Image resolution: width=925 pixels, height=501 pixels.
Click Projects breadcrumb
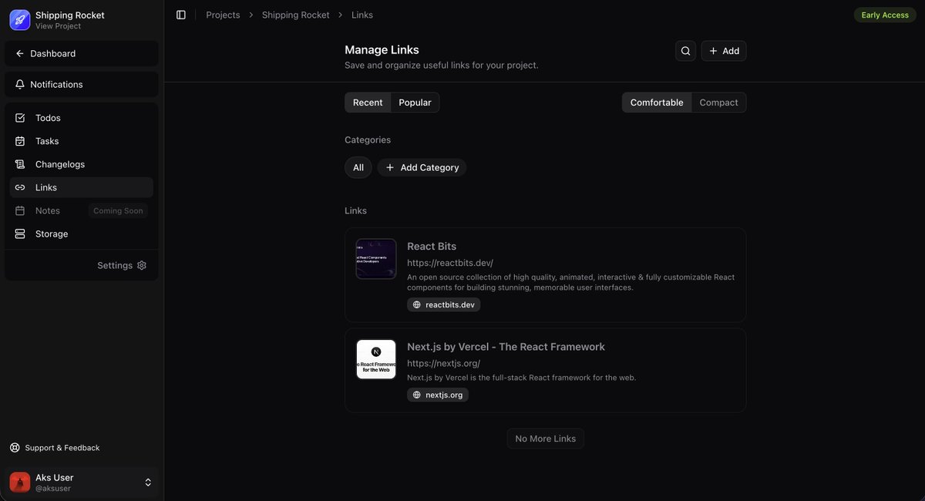[223, 15]
